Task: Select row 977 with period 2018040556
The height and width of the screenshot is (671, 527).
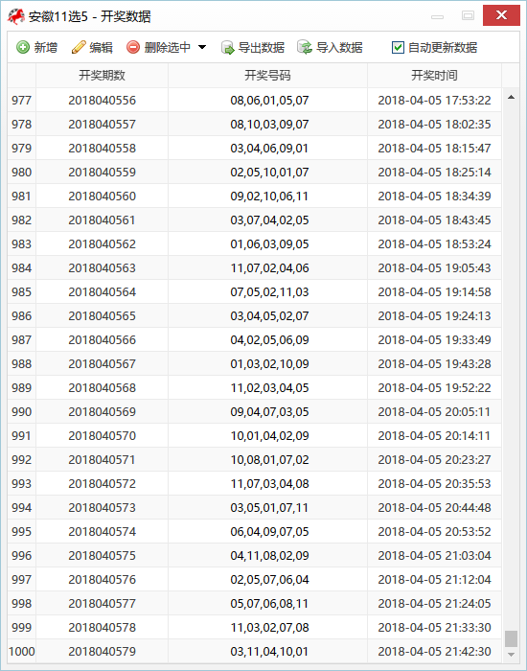Action: tap(255, 100)
